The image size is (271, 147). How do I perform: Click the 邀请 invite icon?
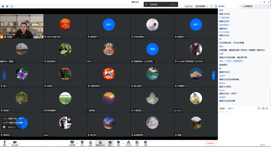point(90,143)
